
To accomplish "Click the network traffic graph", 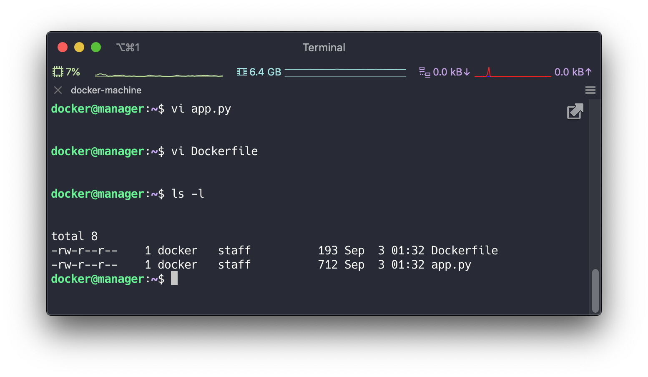I will [512, 72].
